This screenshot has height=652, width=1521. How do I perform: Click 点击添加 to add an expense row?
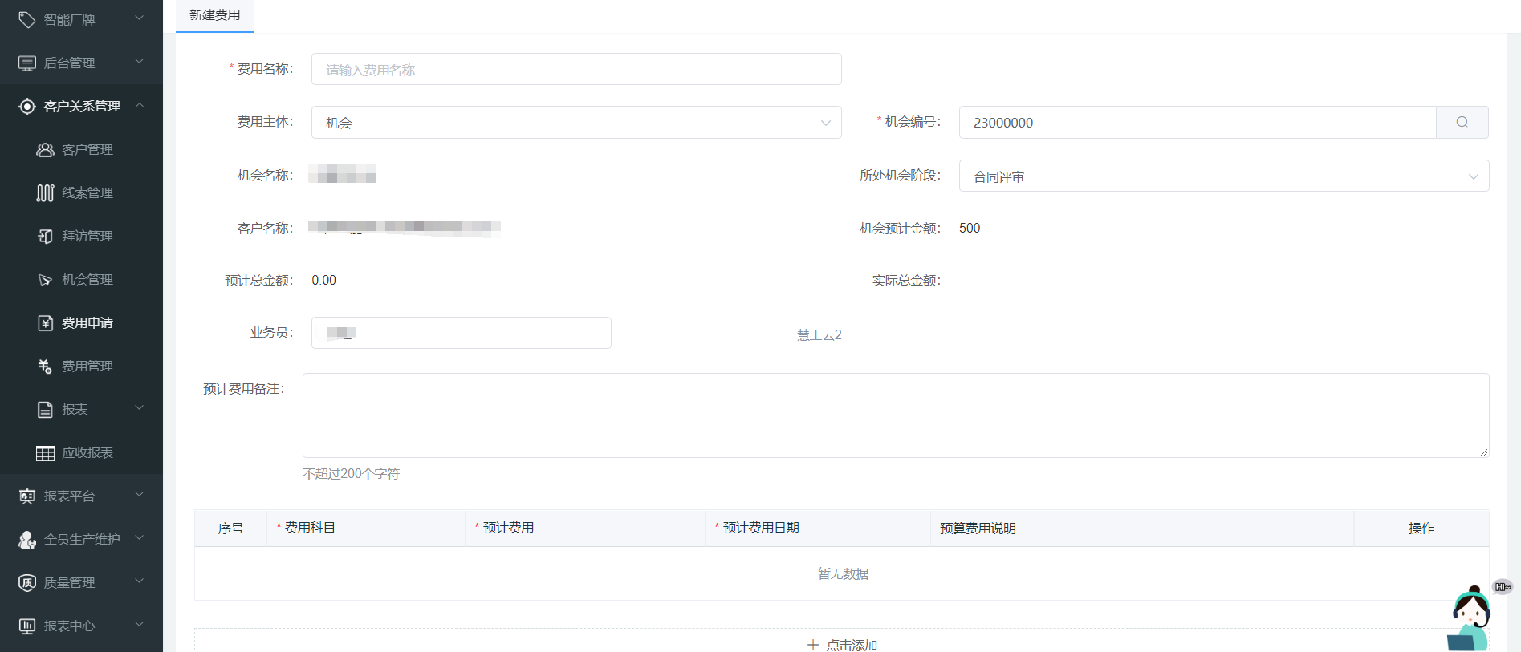842,644
